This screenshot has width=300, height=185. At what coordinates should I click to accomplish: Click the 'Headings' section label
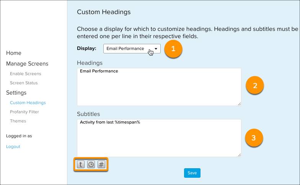90,63
